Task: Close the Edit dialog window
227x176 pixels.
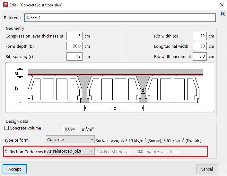Action: 221,5
